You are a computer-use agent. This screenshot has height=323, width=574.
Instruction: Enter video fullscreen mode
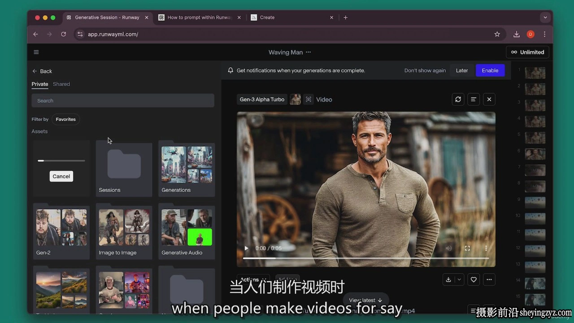pyautogui.click(x=467, y=248)
